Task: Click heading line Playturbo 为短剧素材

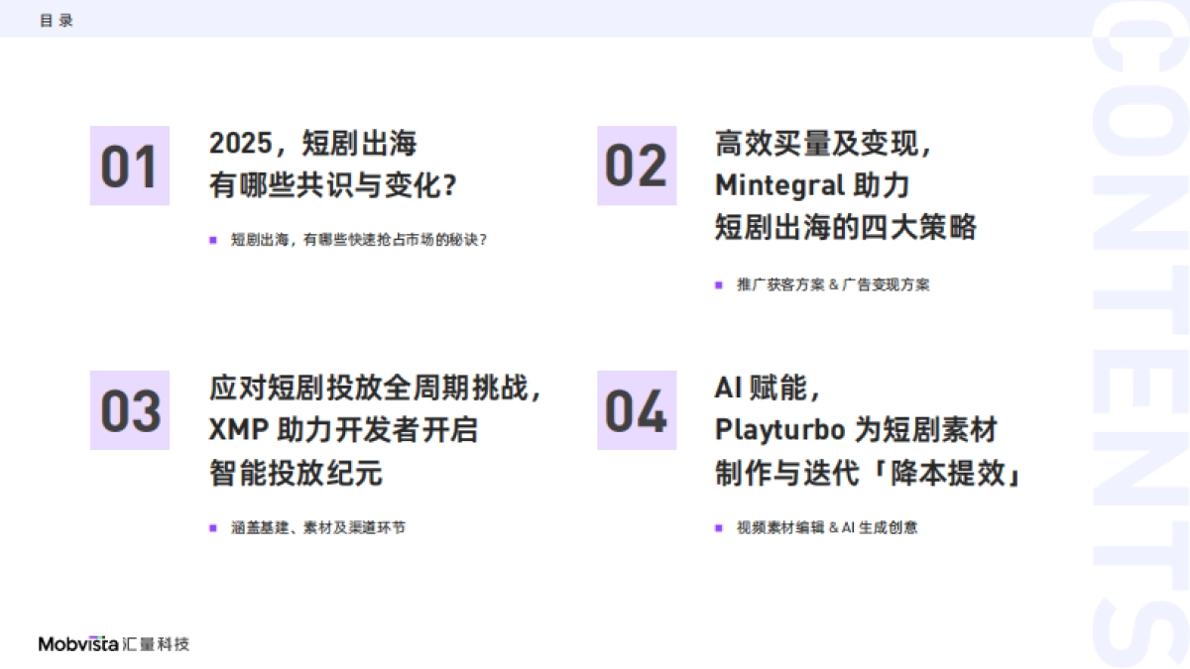Action: coord(855,430)
